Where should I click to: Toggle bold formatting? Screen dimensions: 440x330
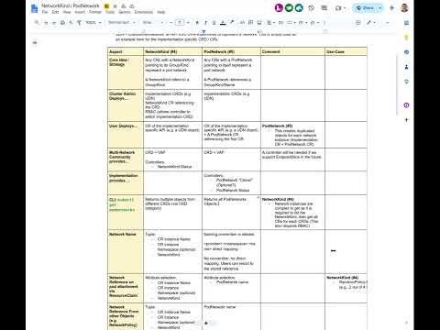[x=197, y=22]
